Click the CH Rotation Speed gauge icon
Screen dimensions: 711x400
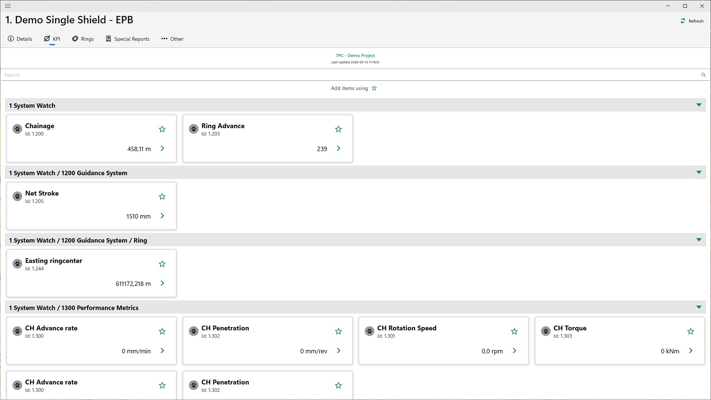pos(370,331)
